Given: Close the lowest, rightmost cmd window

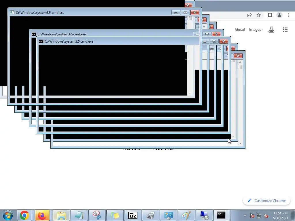Looking at the screenshot, I should tap(238, 56).
